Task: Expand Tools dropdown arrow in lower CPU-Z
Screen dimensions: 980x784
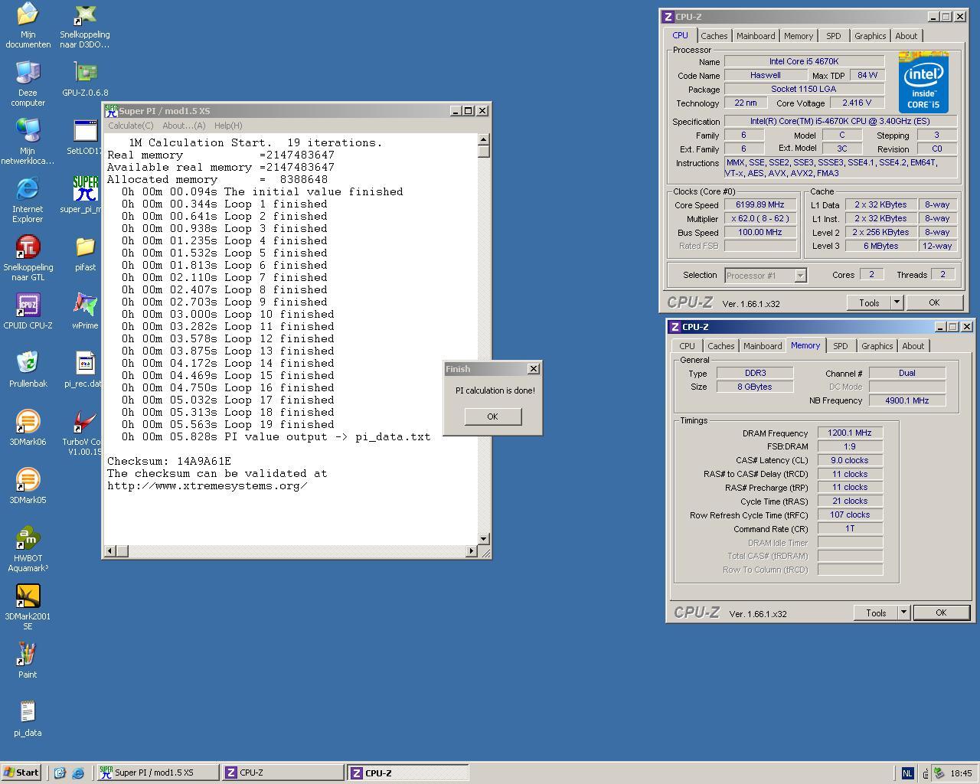Action: 903,612
